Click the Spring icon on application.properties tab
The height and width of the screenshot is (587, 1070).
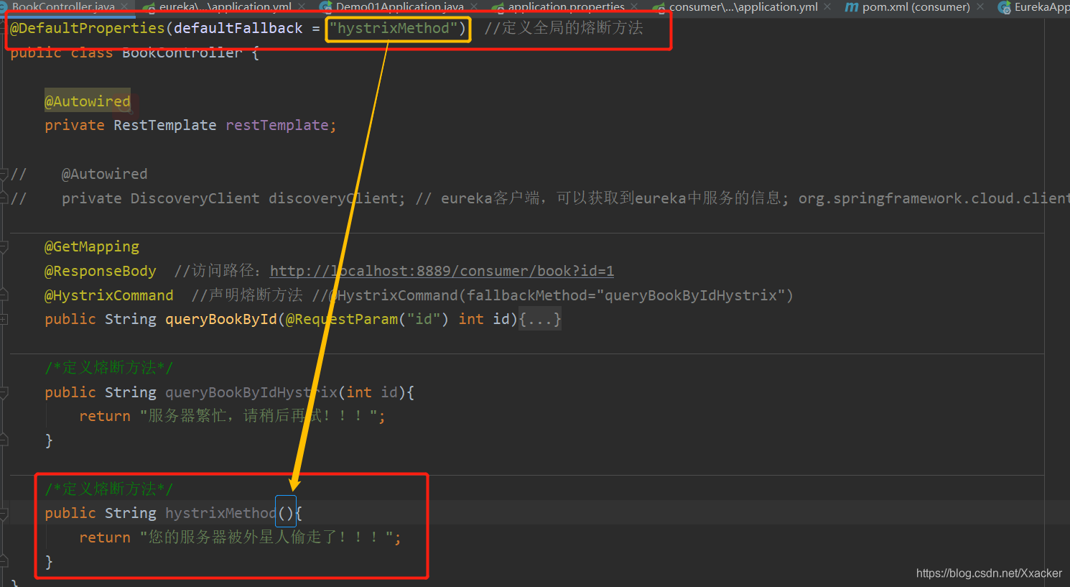(498, 7)
